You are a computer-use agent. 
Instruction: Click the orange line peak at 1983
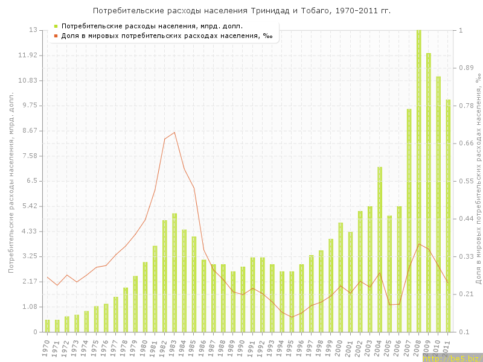tap(174, 132)
